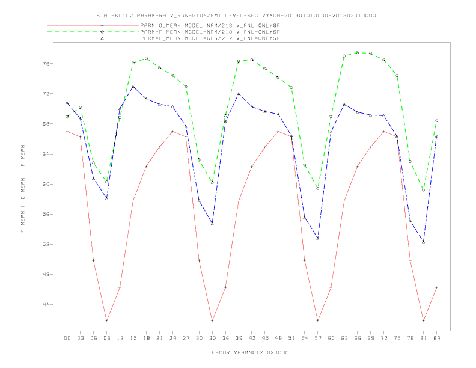Click the x-axis tick label 03
Viewport: 476px width, 368px height.
coord(81,338)
